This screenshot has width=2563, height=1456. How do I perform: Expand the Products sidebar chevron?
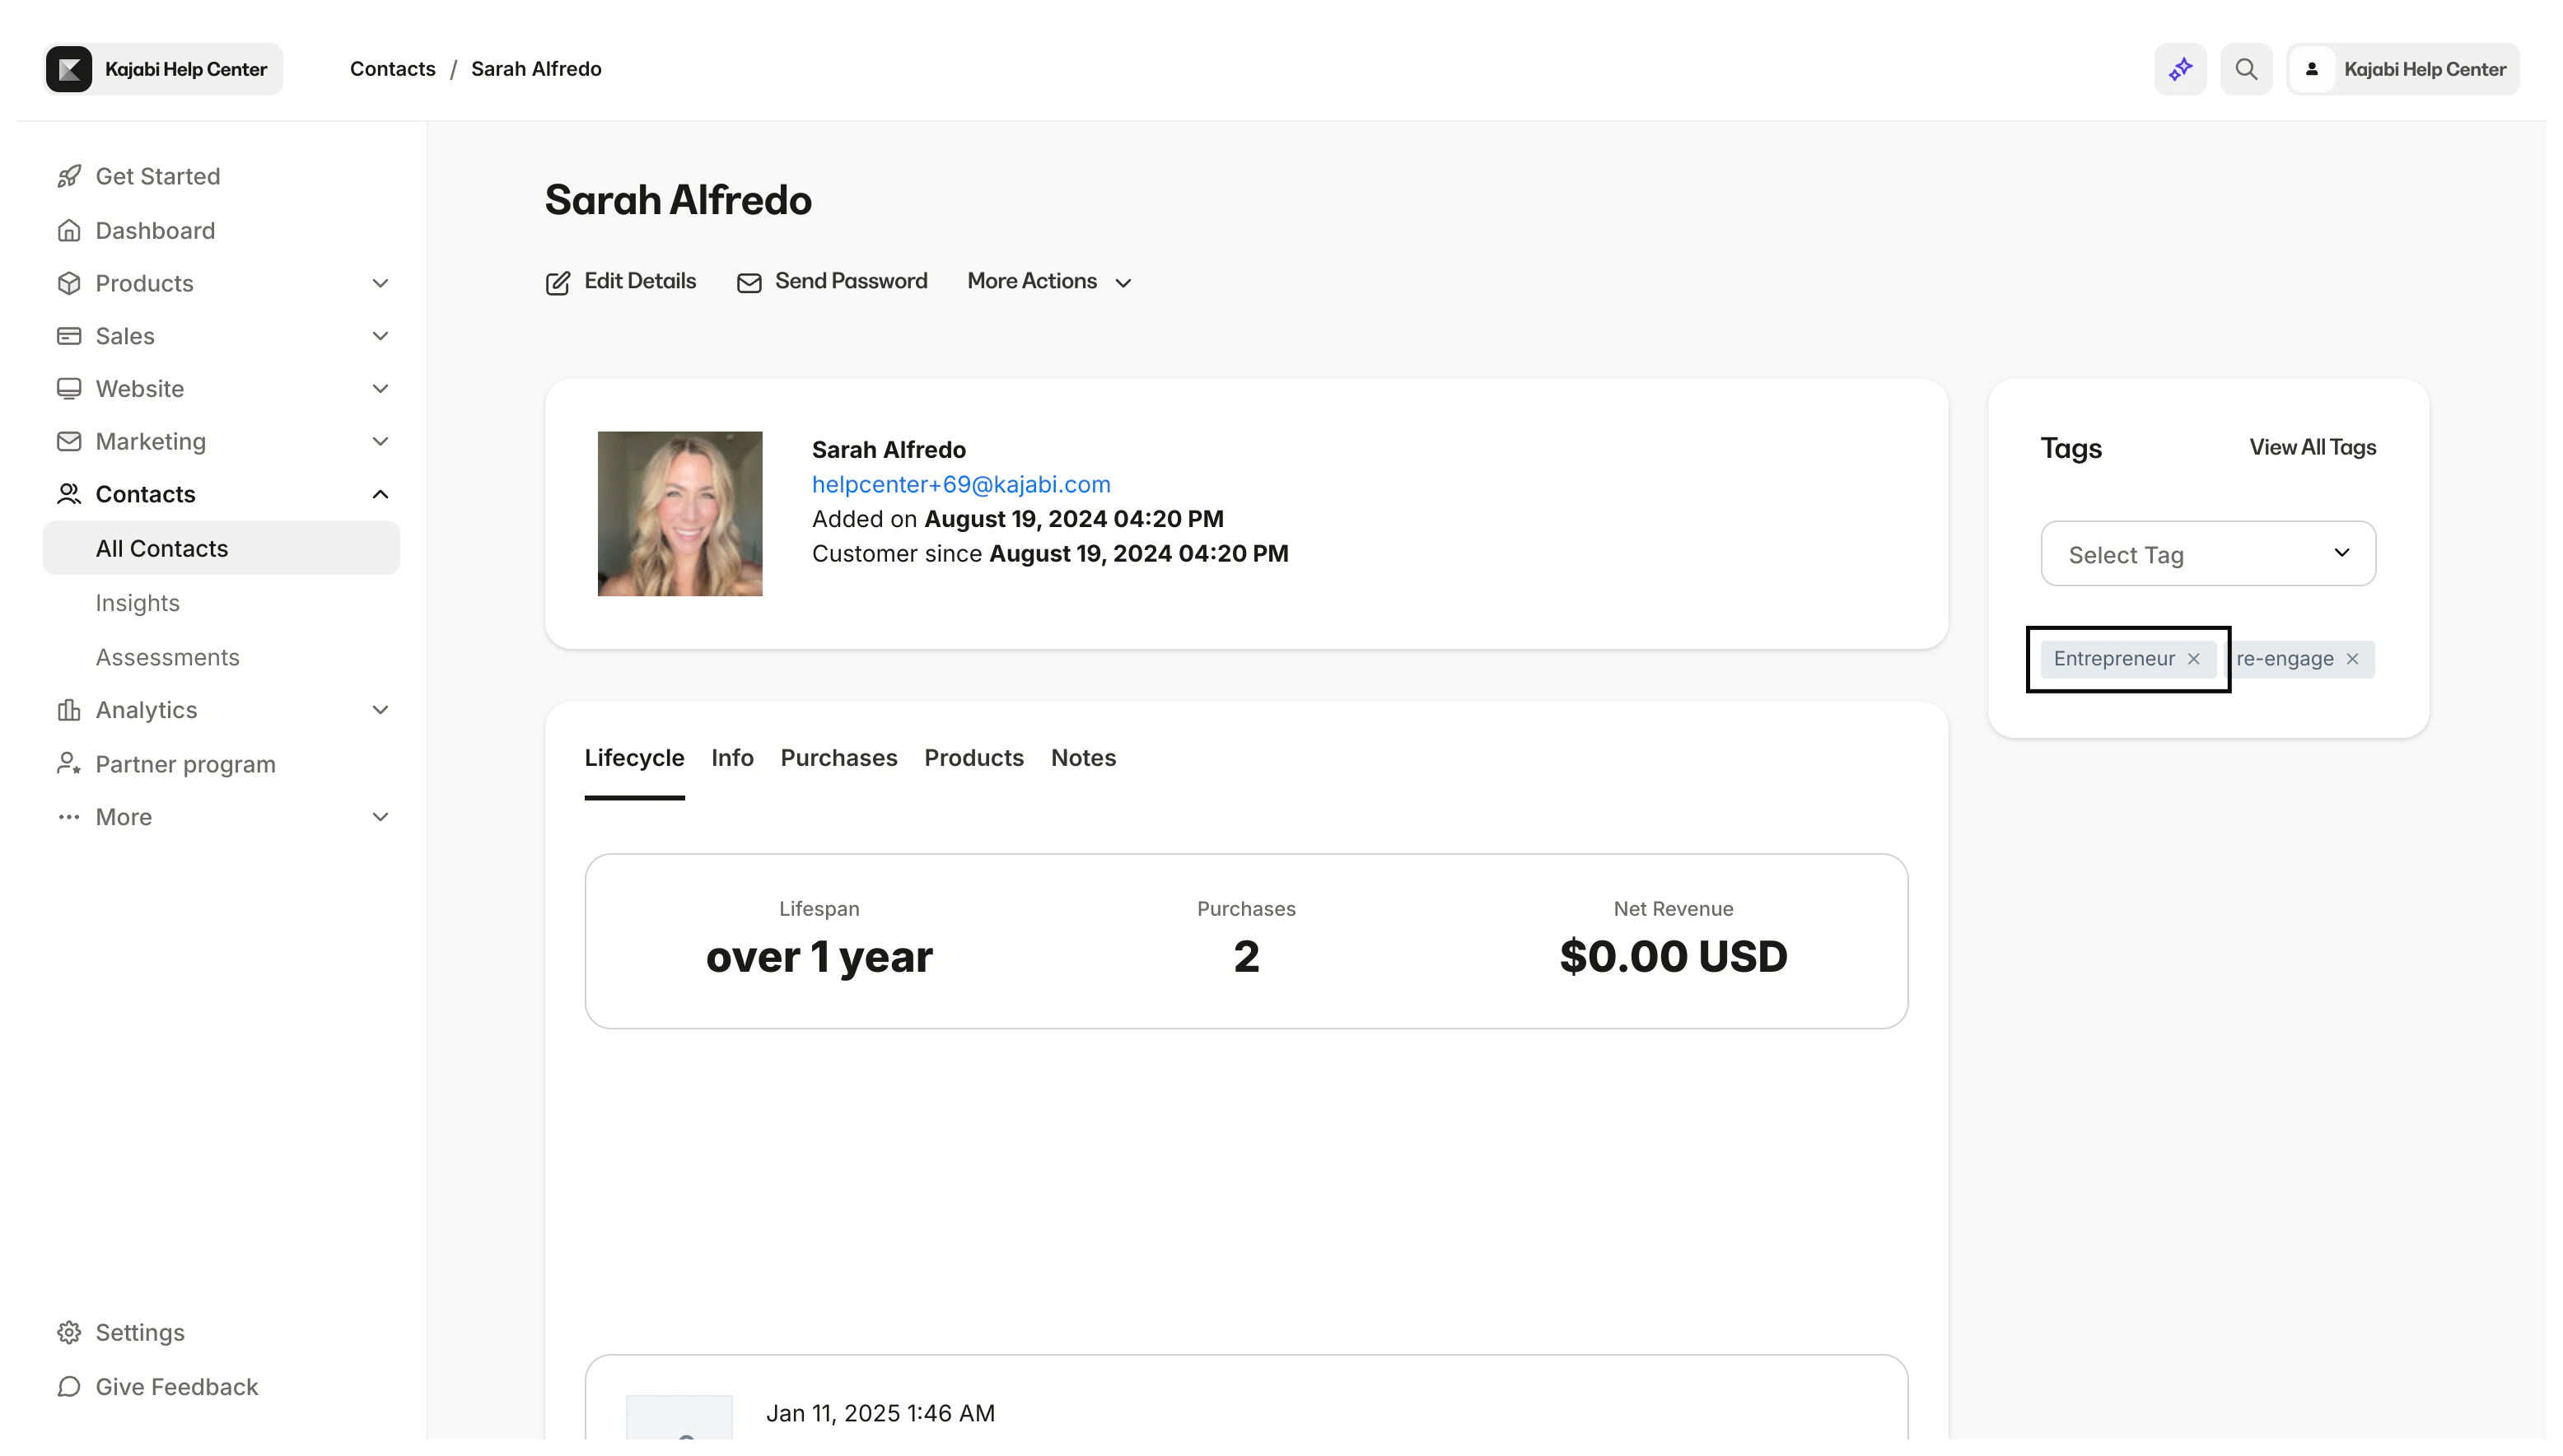380,283
